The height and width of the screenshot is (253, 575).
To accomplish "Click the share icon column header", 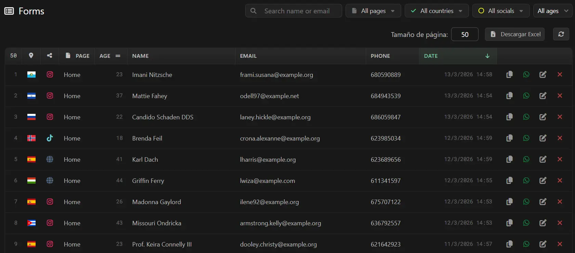I will click(x=50, y=56).
